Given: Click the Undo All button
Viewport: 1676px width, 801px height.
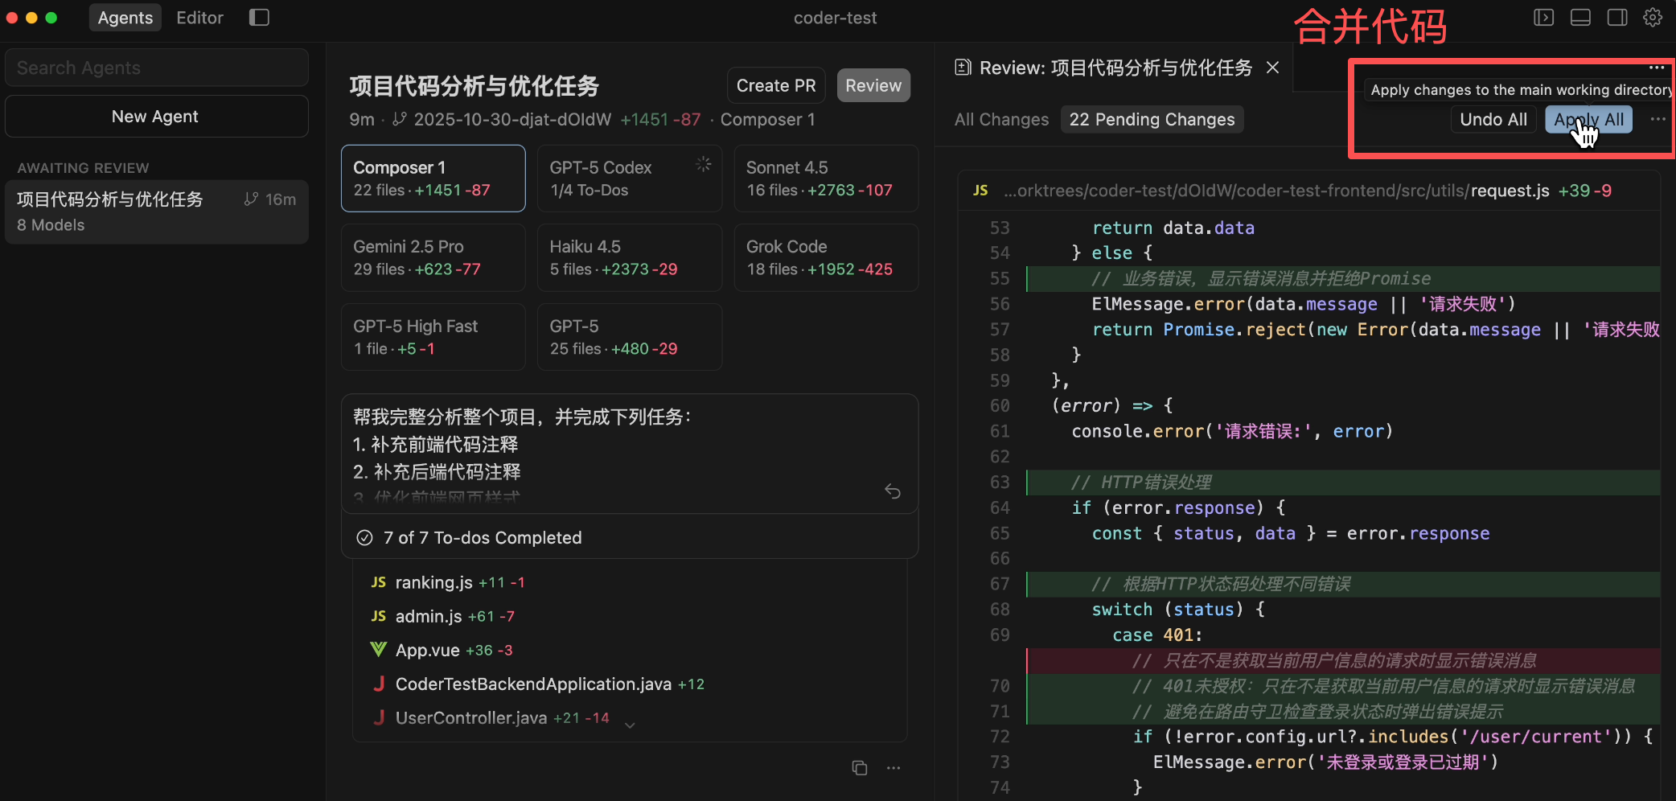Looking at the screenshot, I should pyautogui.click(x=1493, y=120).
